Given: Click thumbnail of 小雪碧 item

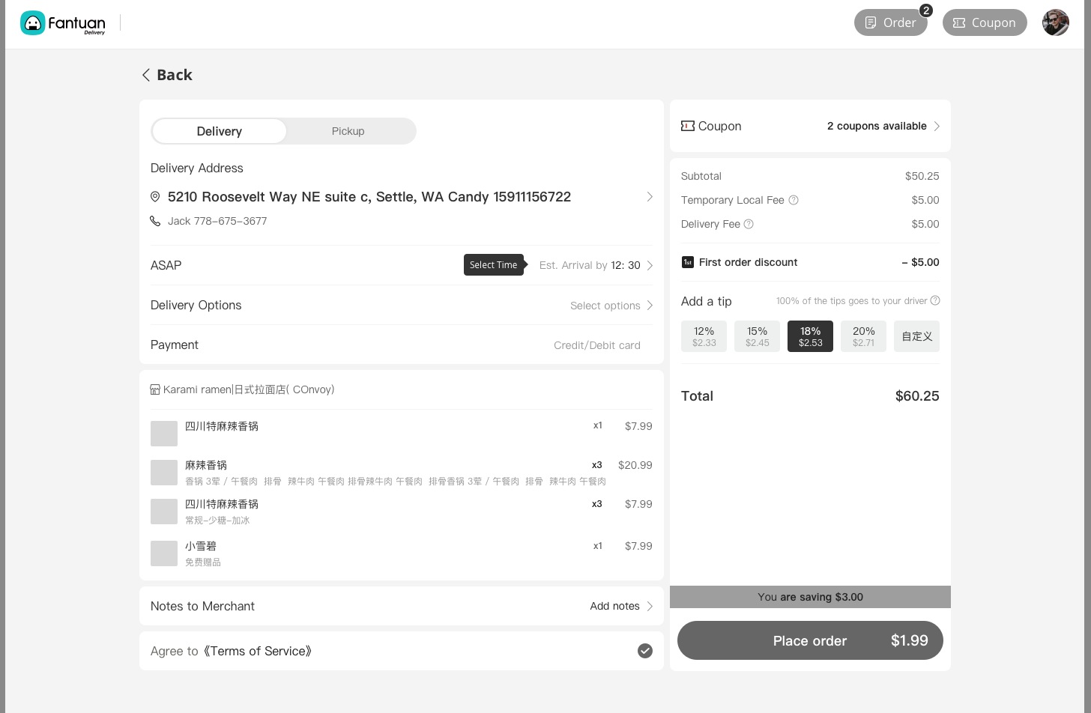Looking at the screenshot, I should click(x=164, y=553).
